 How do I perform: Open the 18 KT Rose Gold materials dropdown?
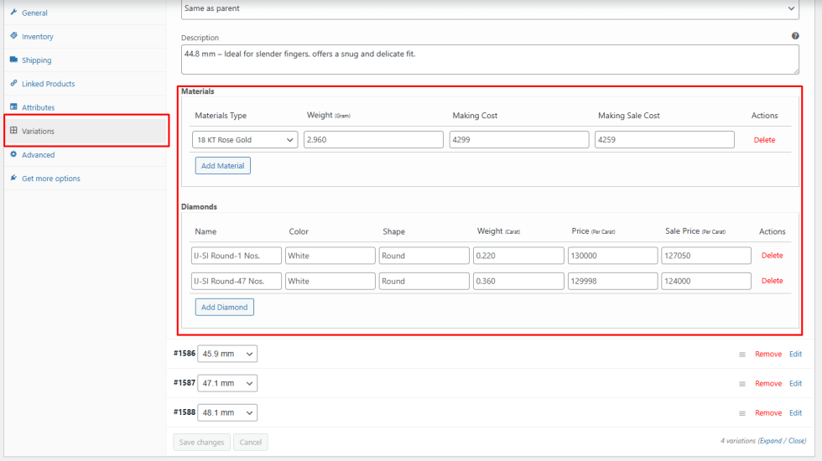[244, 140]
